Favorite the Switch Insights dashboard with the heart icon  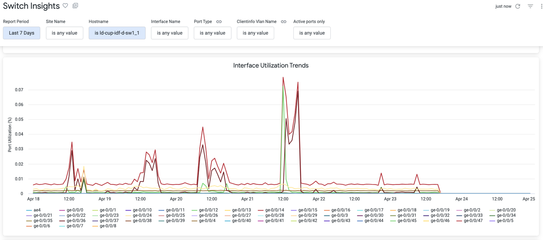[x=65, y=6]
